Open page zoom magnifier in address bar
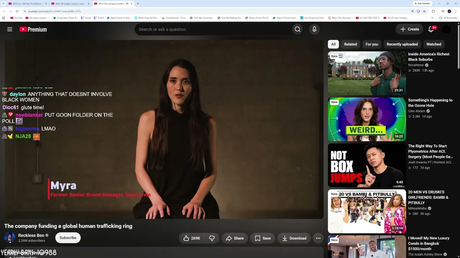The image size is (460, 258). pyautogui.click(x=413, y=11)
